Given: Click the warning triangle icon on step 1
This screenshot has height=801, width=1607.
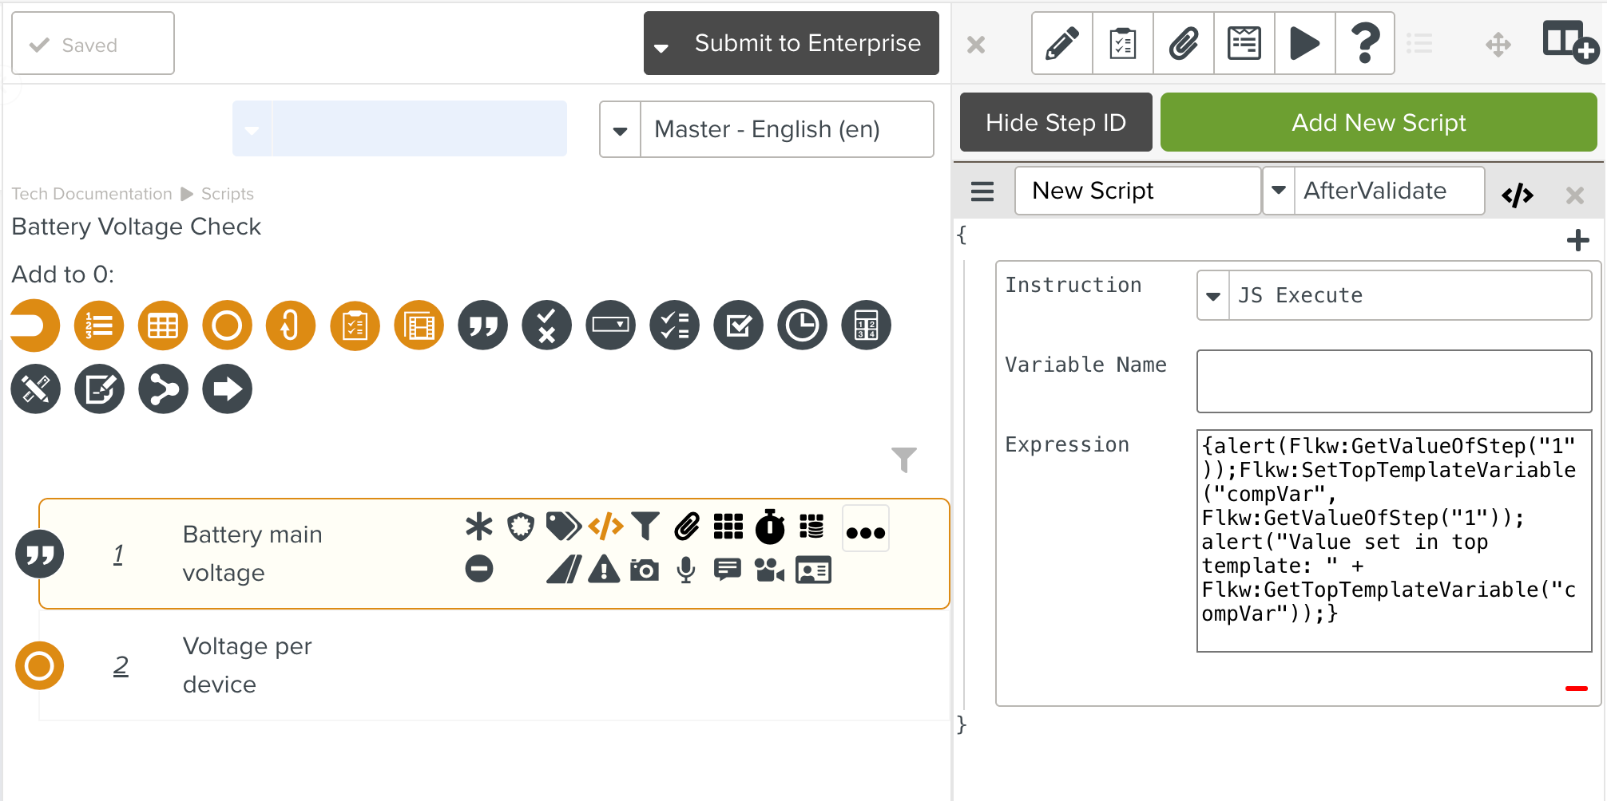Looking at the screenshot, I should (x=604, y=570).
